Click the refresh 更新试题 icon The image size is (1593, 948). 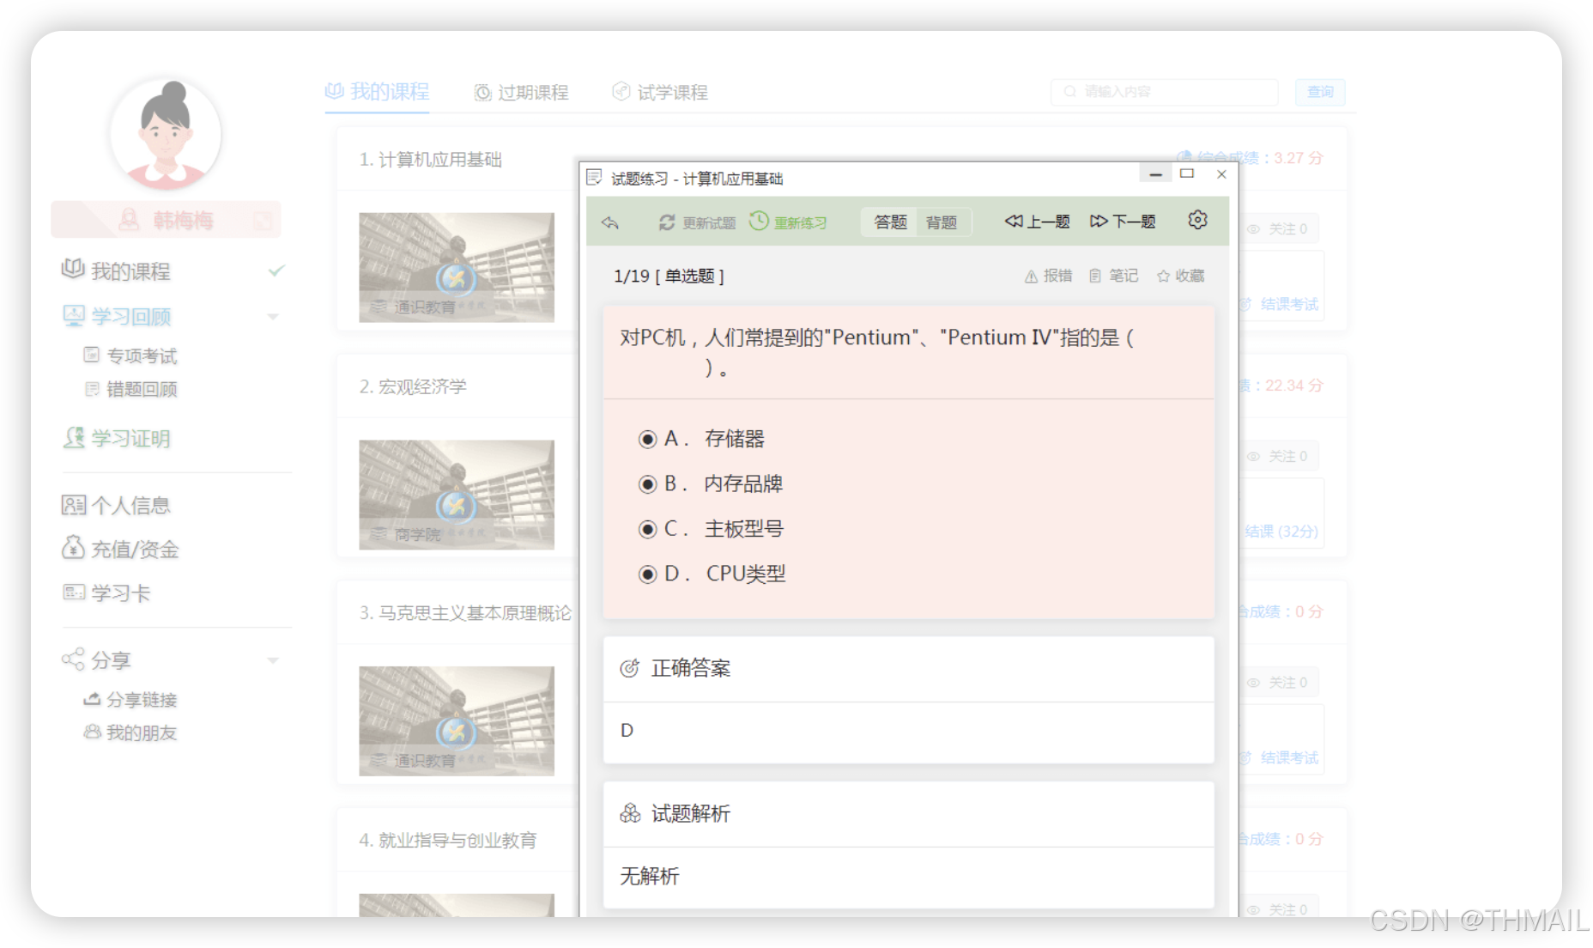pyautogui.click(x=668, y=222)
